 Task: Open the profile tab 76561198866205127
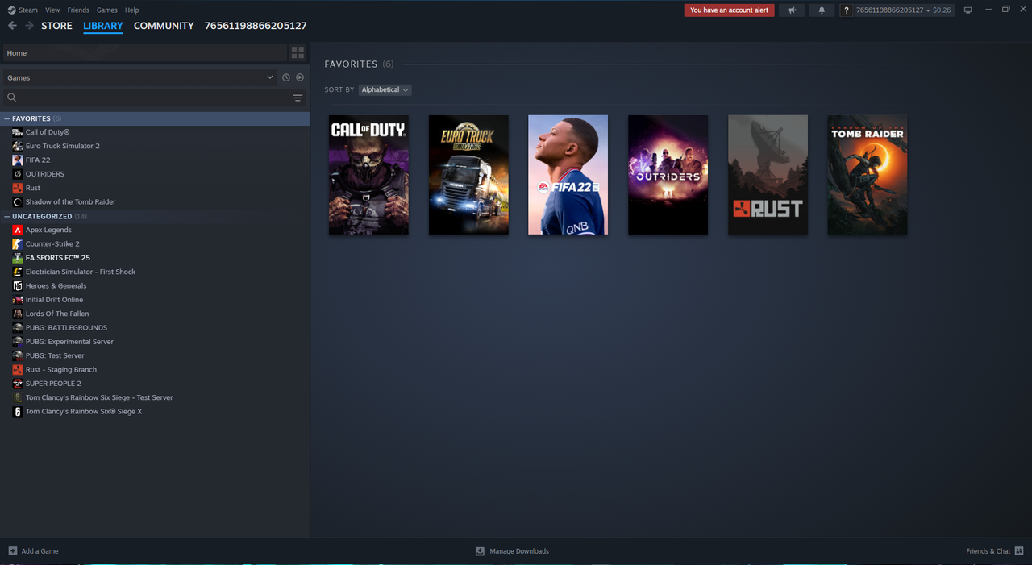tap(256, 26)
